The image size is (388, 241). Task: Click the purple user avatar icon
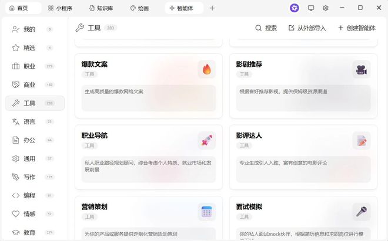tap(295, 8)
